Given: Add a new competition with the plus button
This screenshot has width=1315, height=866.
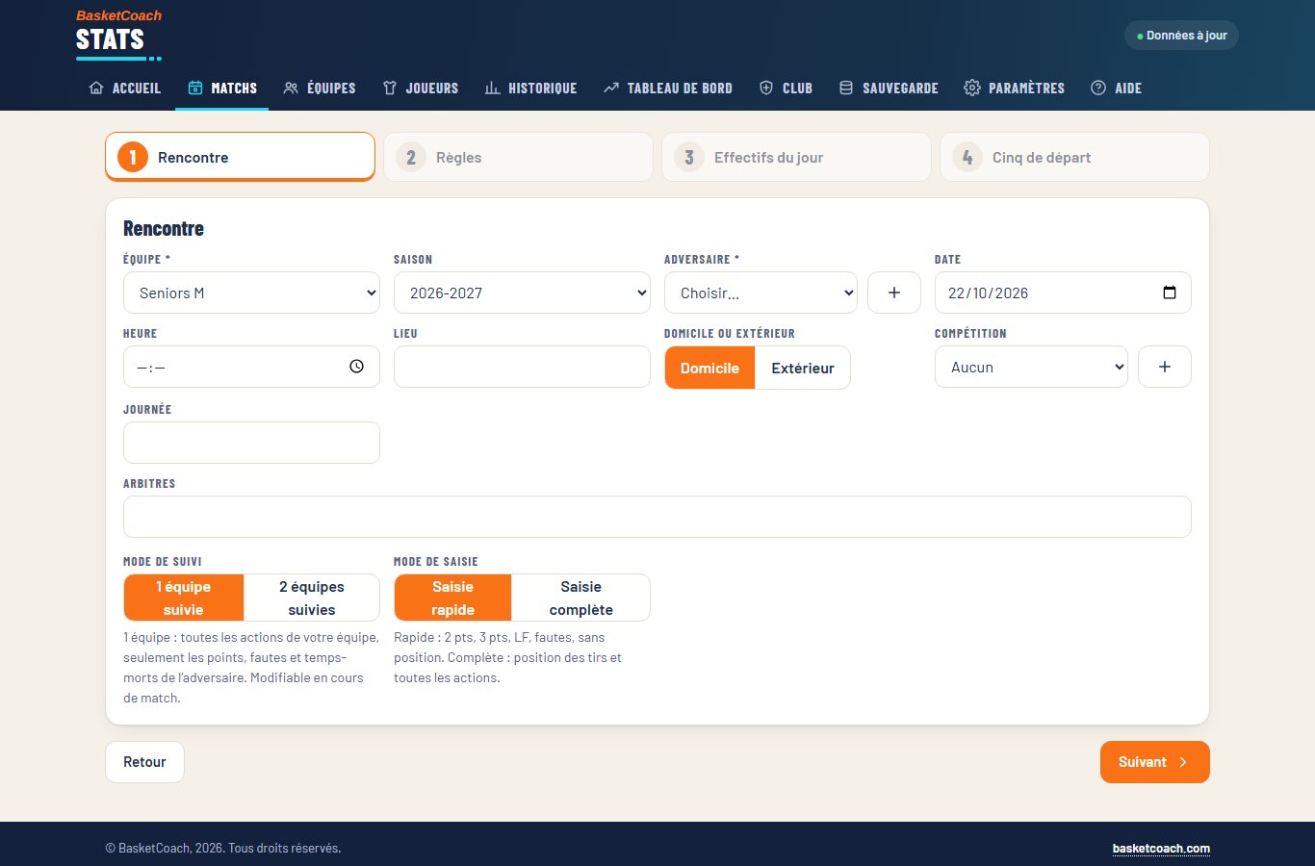Looking at the screenshot, I should [1165, 367].
